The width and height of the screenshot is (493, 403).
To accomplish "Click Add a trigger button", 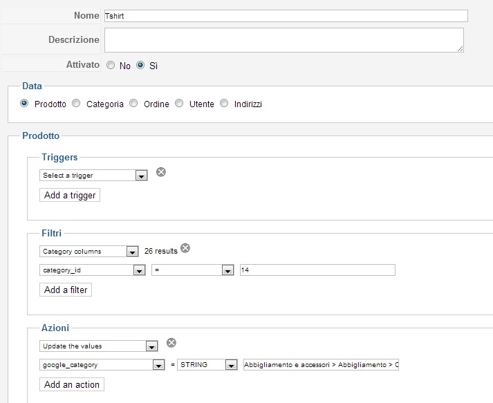I will click(70, 195).
